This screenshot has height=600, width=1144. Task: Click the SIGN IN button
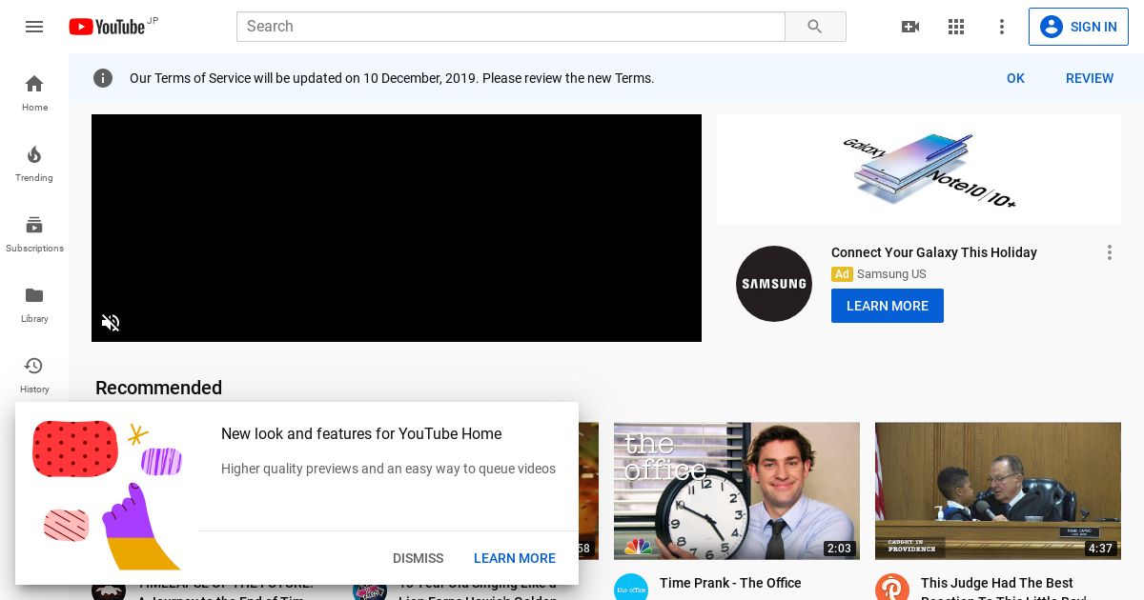1078,27
